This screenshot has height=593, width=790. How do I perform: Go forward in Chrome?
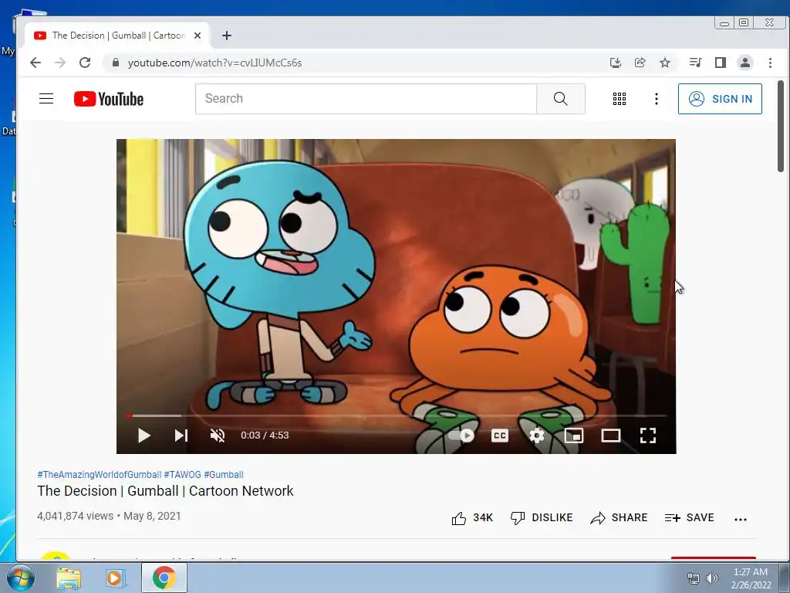pos(60,63)
